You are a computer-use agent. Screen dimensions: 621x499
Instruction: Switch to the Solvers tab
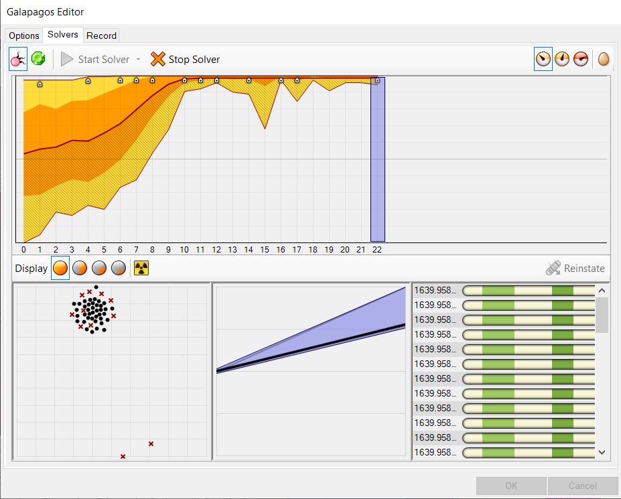pyautogui.click(x=62, y=34)
